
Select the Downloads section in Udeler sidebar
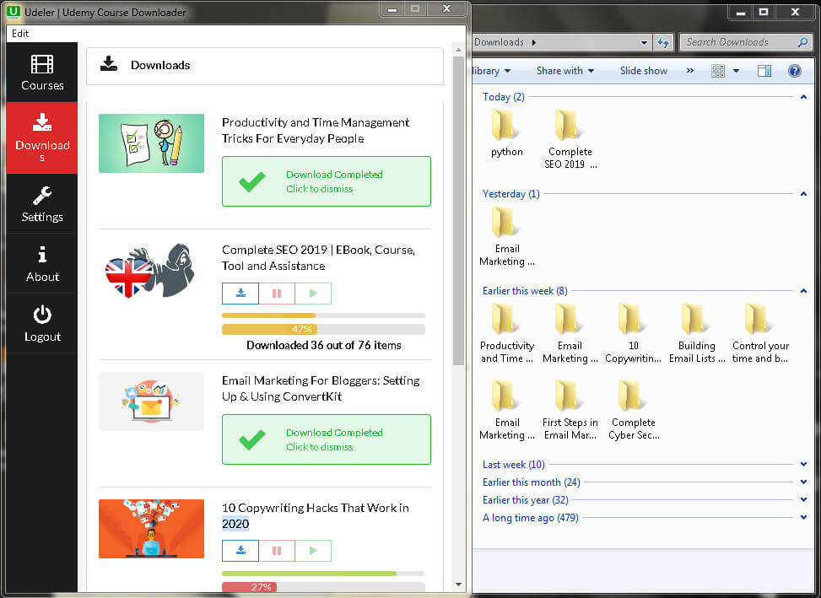(42, 137)
